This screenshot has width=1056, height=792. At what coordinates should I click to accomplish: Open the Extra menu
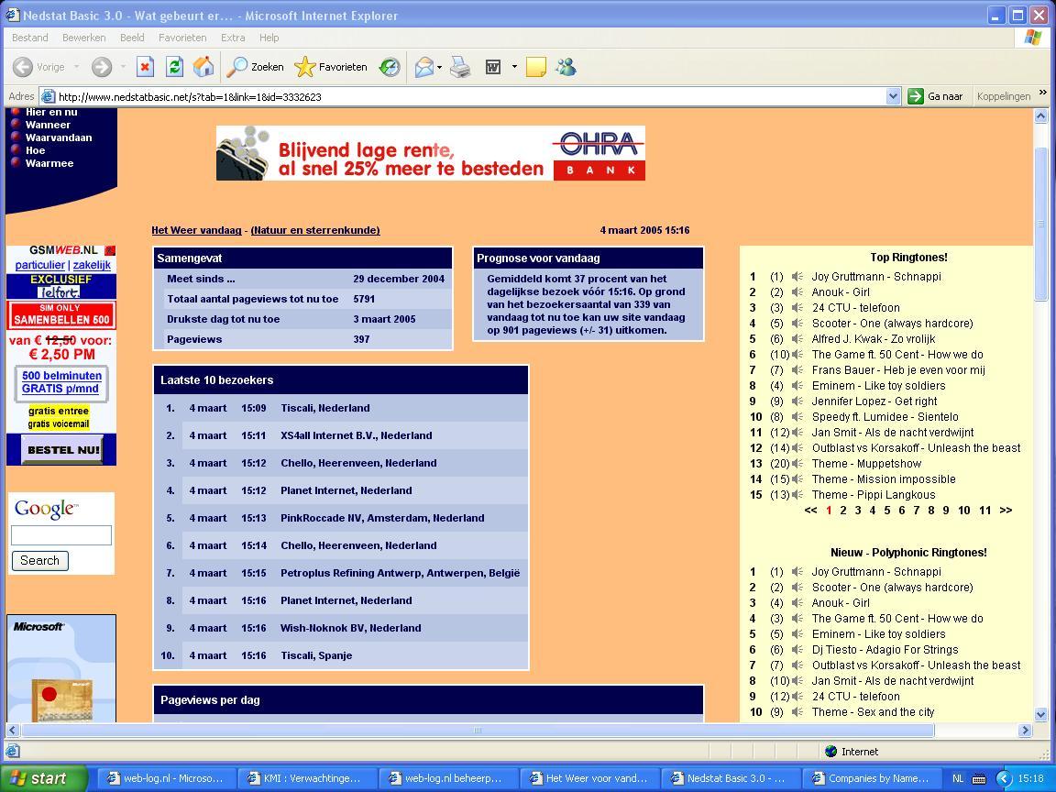[x=233, y=38]
